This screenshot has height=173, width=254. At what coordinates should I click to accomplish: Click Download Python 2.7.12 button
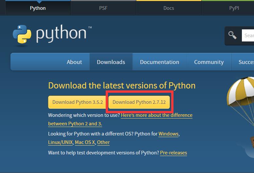139,102
